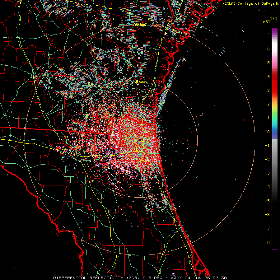Select the -3 dB scale label

coord(267,173)
